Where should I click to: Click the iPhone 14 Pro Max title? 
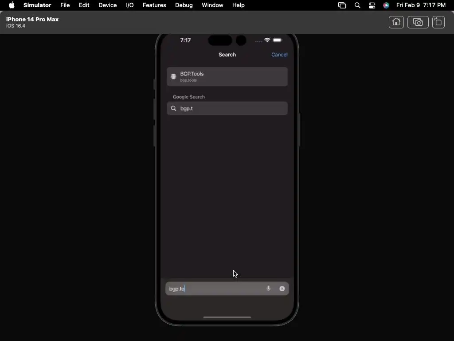[x=32, y=19]
